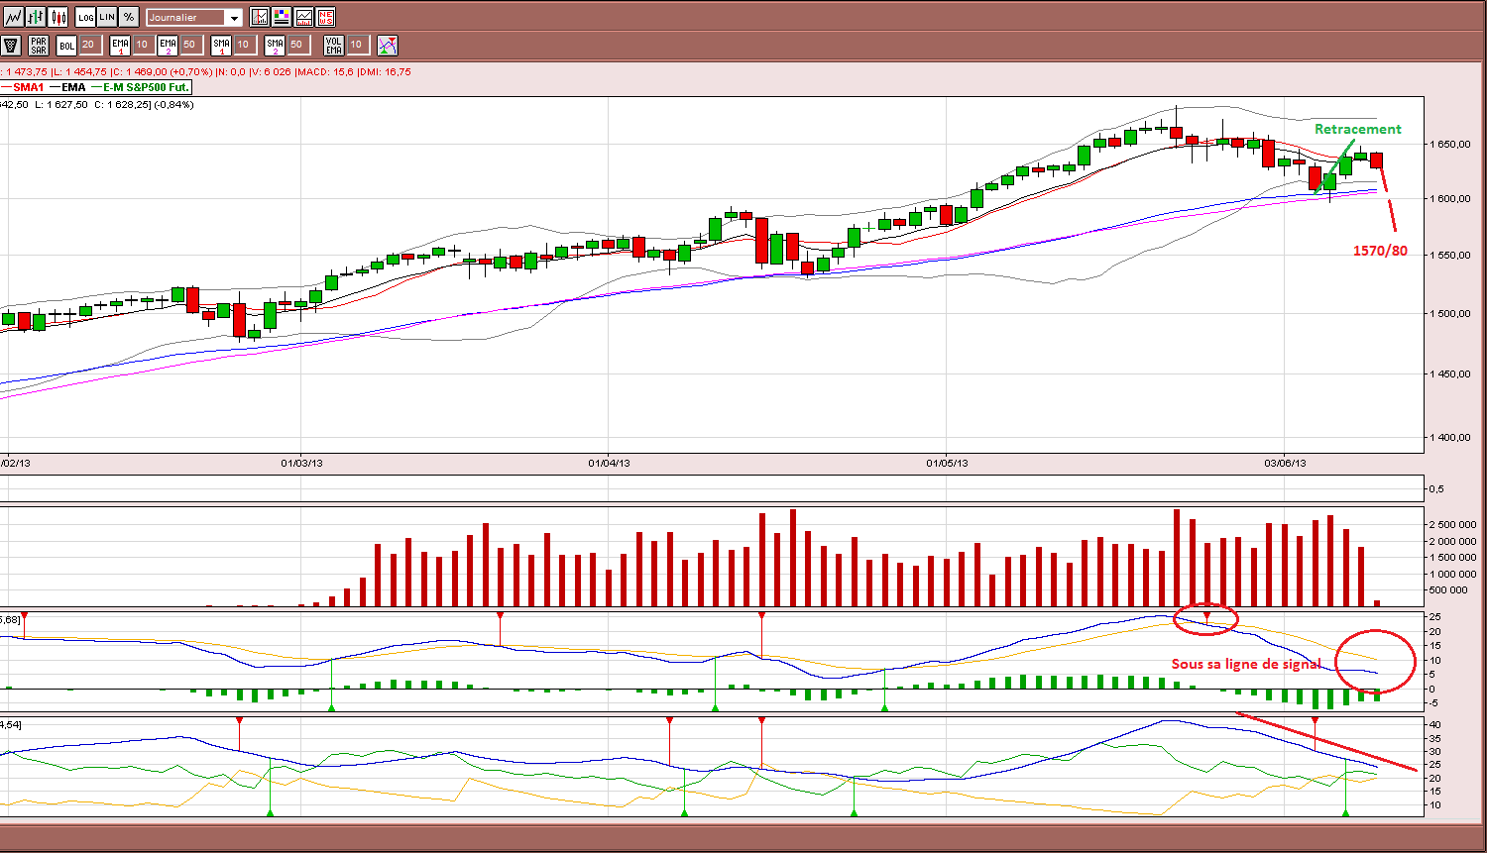Click the C: 1 469,00 (+0,70%) status
The height and width of the screenshot is (853, 1488).
pos(163,71)
